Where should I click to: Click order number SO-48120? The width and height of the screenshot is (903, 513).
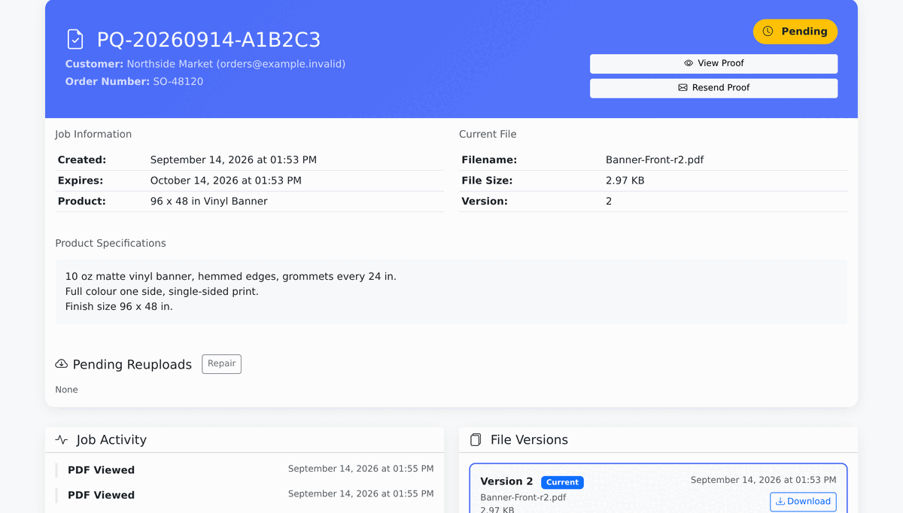pyautogui.click(x=178, y=81)
